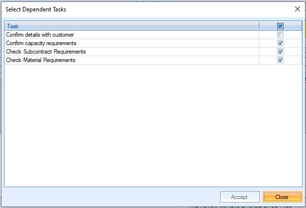Uncheck the 'Check Material Requirements' checkbox
306x208 pixels.
281,60
